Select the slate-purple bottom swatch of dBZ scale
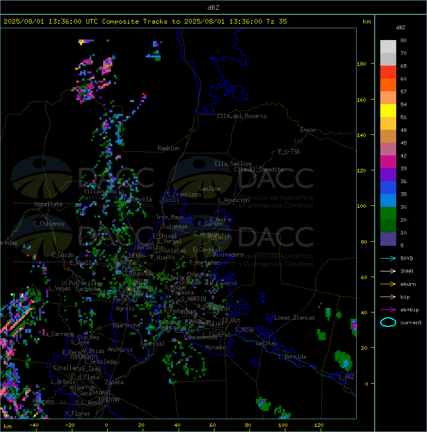The height and width of the screenshot is (432, 427). click(388, 239)
